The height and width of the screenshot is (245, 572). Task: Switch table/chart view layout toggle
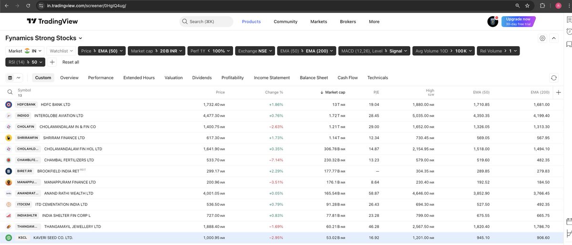pos(14,78)
